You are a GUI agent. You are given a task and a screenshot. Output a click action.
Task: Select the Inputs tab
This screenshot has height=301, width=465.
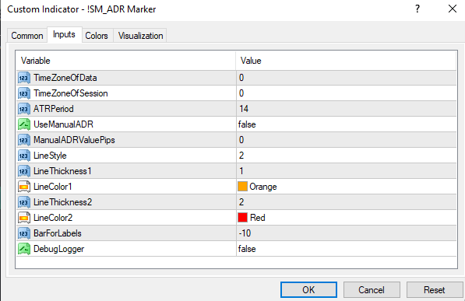click(x=64, y=35)
